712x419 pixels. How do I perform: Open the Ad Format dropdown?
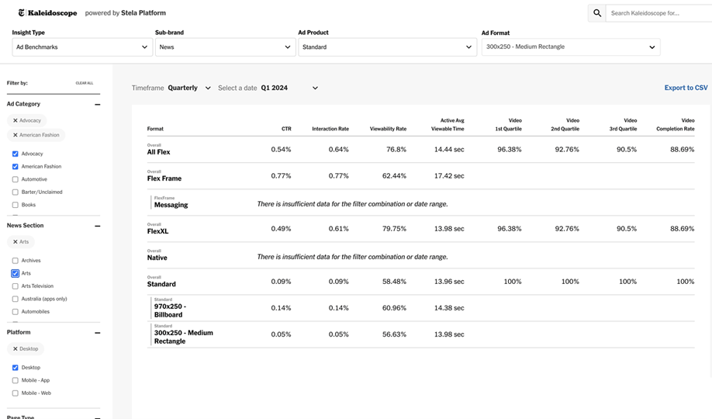tap(570, 47)
